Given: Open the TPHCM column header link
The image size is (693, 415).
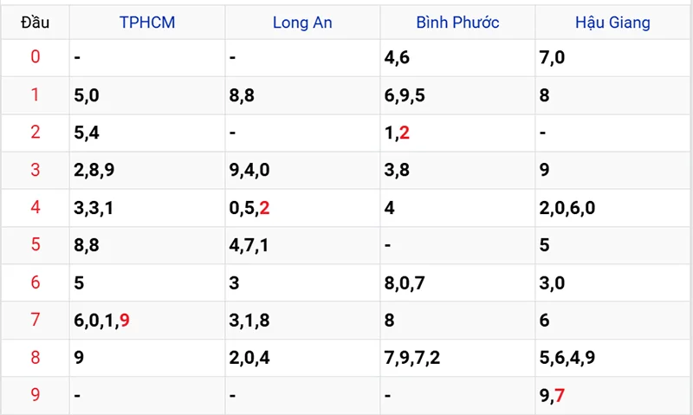Looking at the screenshot, I should pos(147,23).
